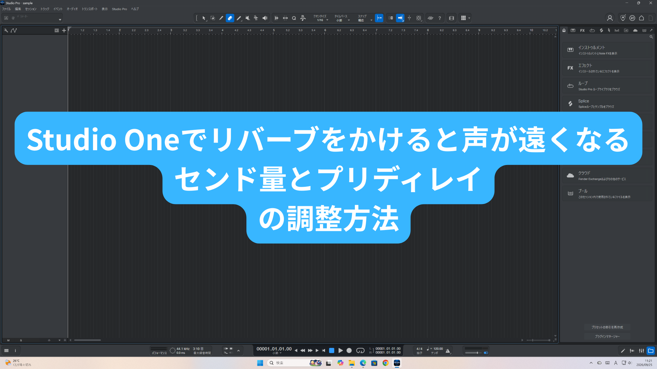Toggle the Loop button in transport
The image size is (657, 369).
coord(360,350)
